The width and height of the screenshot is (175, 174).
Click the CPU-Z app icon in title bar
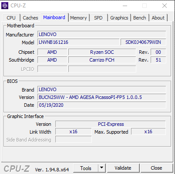pos(5,6)
